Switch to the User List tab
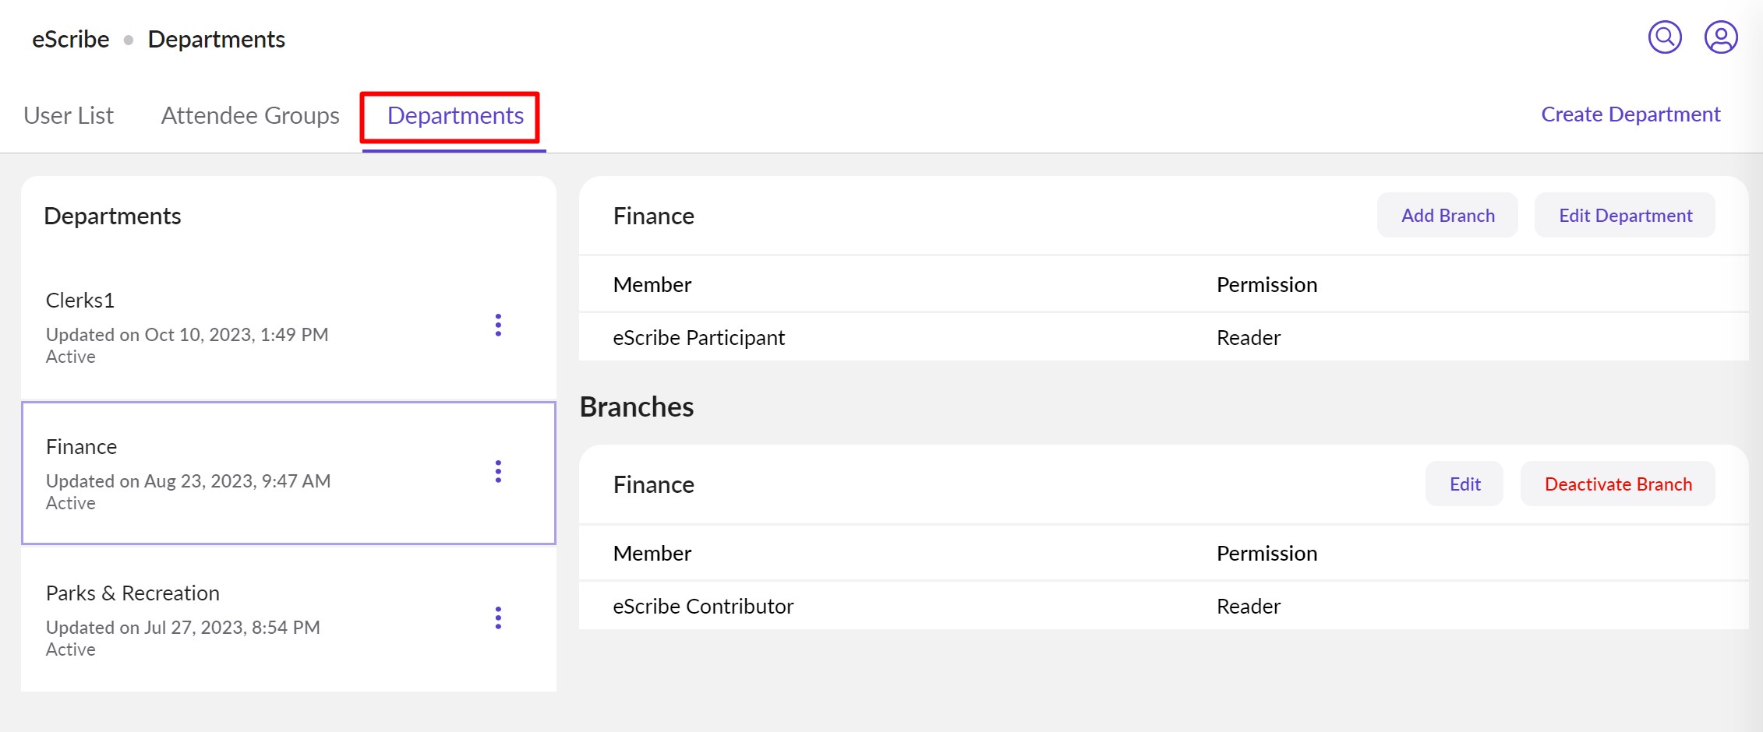1763x732 pixels. coord(69,115)
